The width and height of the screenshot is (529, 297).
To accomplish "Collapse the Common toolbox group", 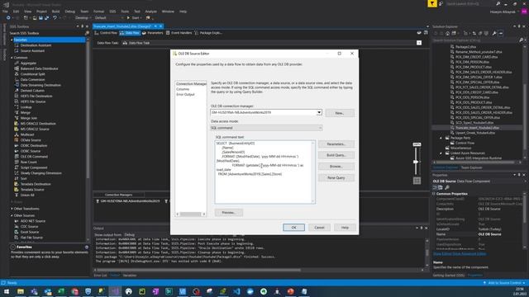I will click(x=12, y=58).
